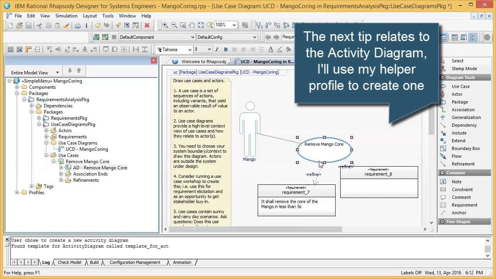Click the Zoom In magnifier
496x279 pixels.
(165, 25)
